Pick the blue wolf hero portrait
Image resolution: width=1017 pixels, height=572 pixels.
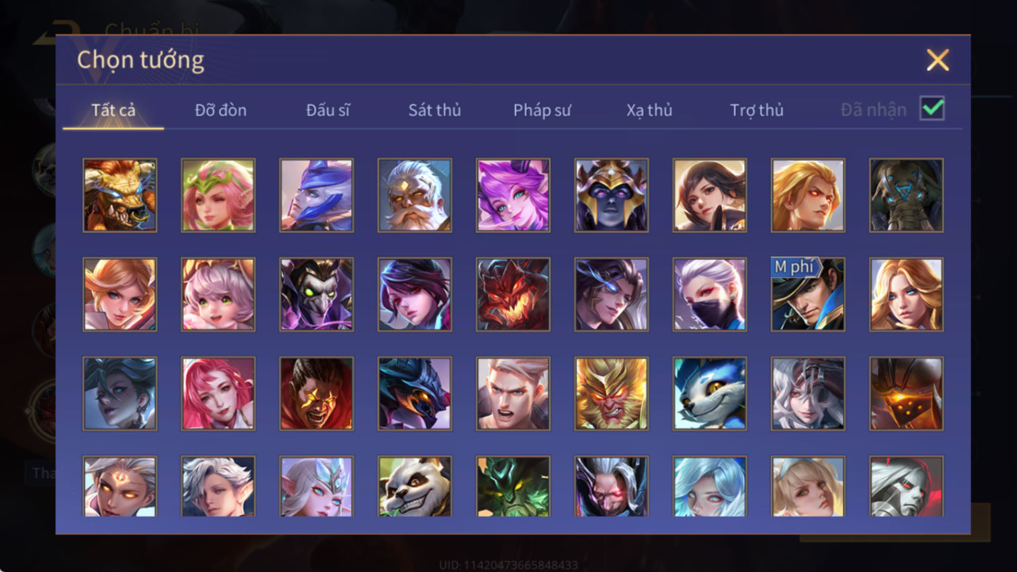pyautogui.click(x=710, y=394)
